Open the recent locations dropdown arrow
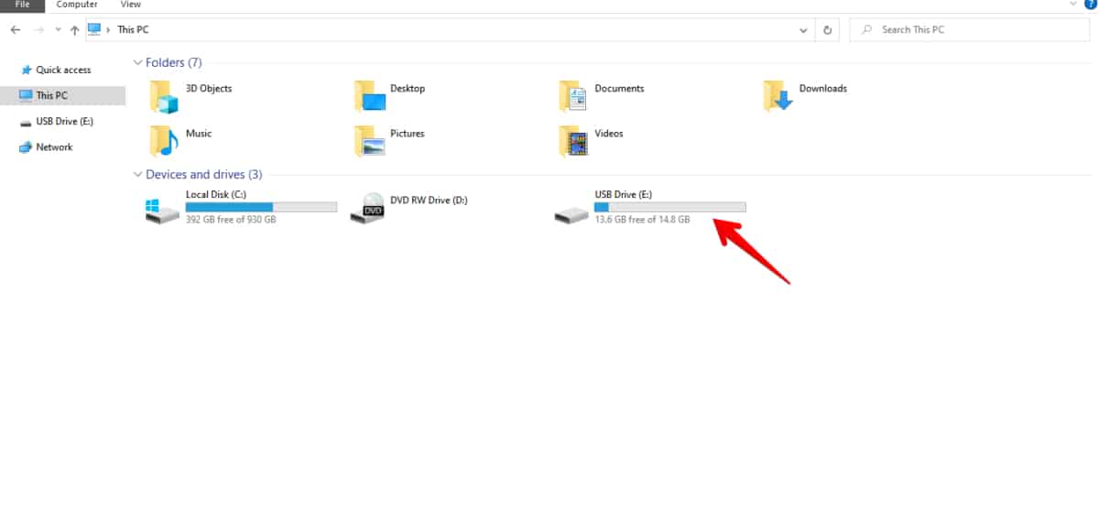The width and height of the screenshot is (1099, 531). point(58,29)
